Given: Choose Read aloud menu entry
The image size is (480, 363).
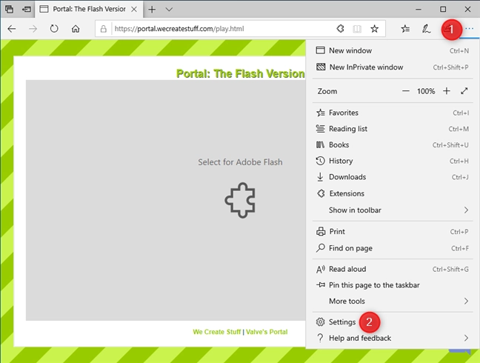Looking at the screenshot, I should pos(393,269).
